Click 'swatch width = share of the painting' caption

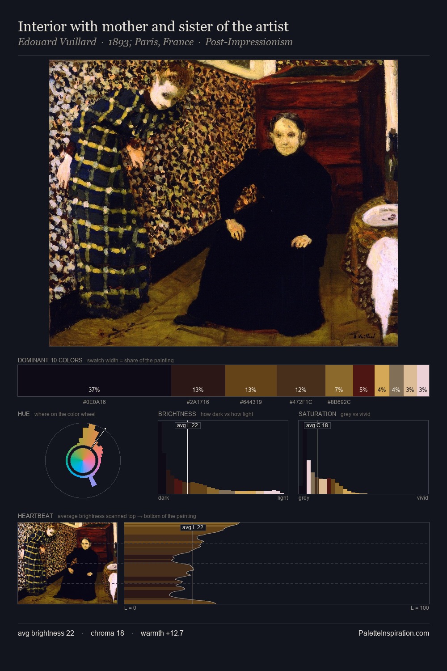click(131, 361)
